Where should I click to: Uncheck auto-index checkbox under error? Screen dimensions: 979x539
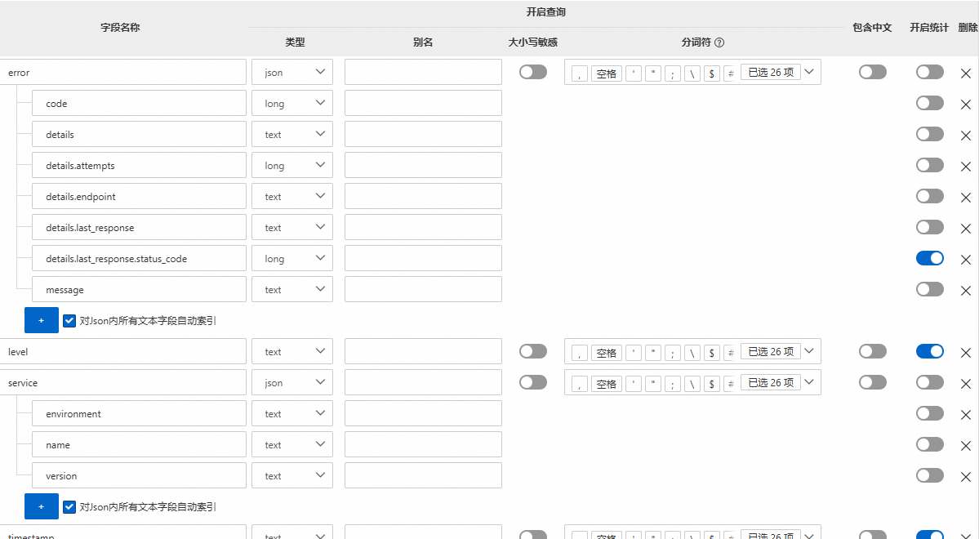69,320
